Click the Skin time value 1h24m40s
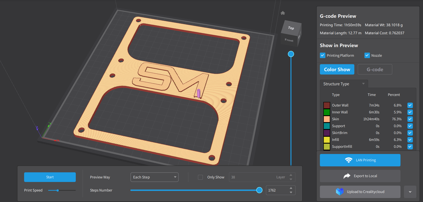This screenshot has width=423, height=202. coord(371,119)
